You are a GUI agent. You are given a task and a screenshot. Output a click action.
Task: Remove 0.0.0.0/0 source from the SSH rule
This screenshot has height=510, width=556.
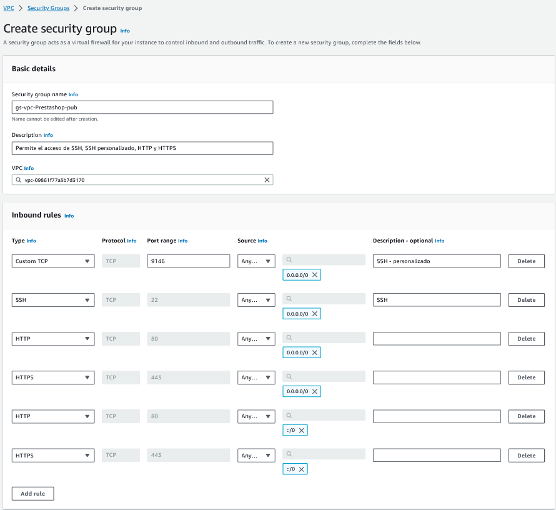[315, 314]
